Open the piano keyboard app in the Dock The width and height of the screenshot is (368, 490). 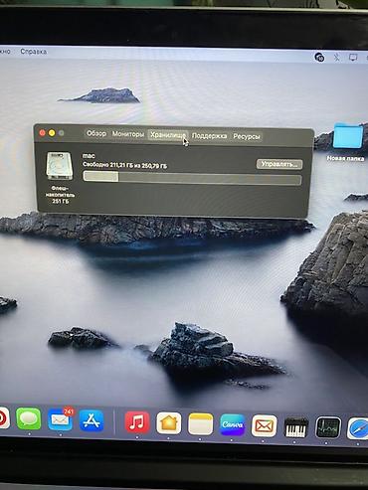(296, 426)
